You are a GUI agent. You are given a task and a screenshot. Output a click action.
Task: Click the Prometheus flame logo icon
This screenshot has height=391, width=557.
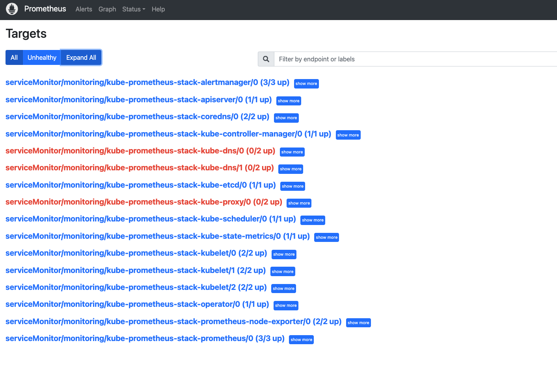click(12, 9)
